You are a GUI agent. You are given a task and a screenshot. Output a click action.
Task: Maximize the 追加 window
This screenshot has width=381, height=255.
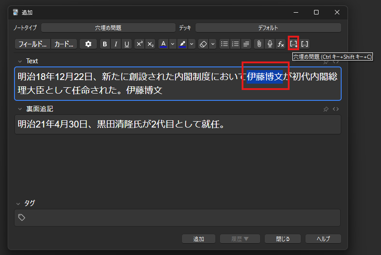click(316, 12)
